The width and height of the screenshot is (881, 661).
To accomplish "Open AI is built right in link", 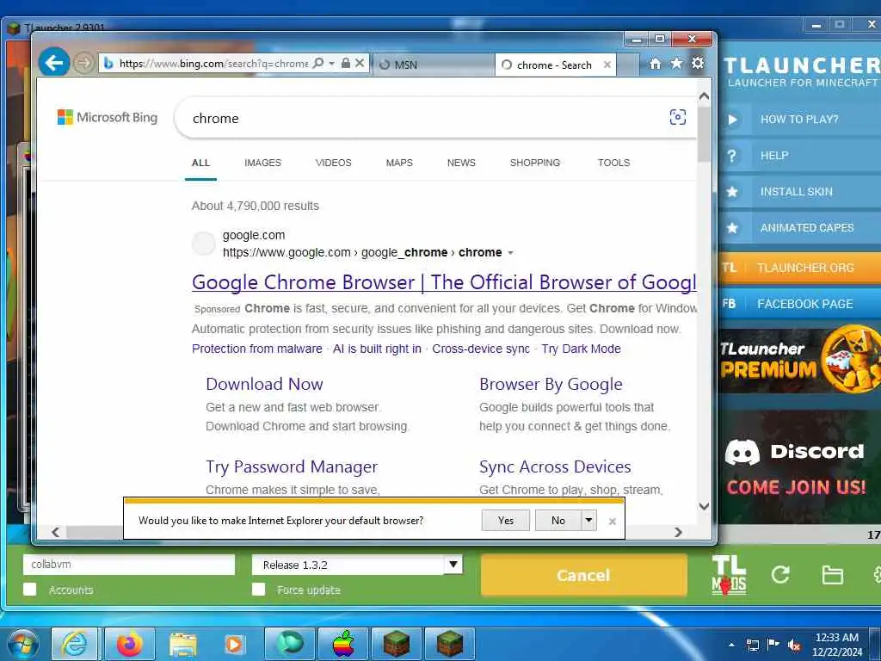I will pyautogui.click(x=377, y=349).
